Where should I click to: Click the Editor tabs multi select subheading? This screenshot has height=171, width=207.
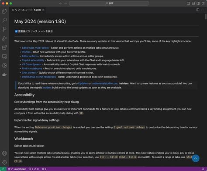tap(29, 146)
